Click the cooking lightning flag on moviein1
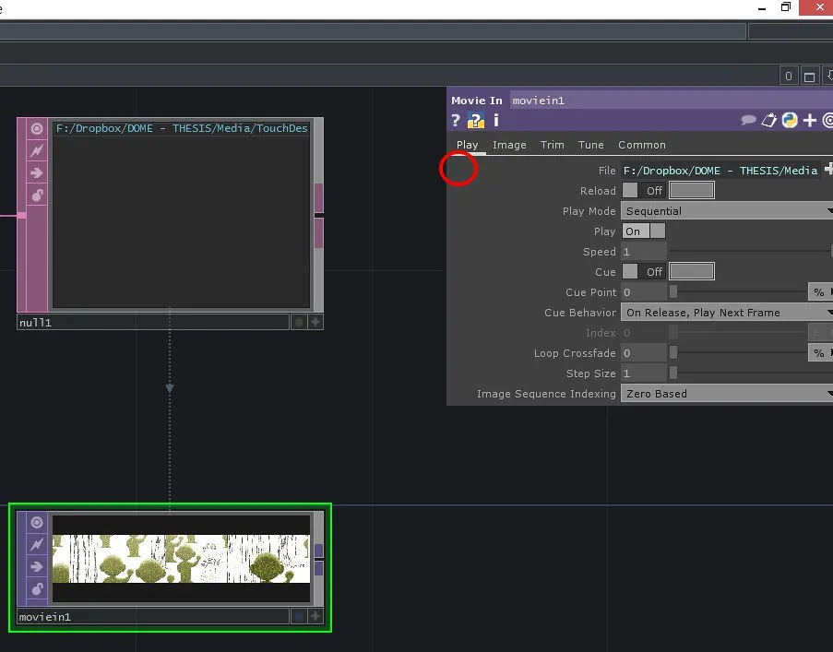Viewport: 833px width, 652px height. [37, 545]
